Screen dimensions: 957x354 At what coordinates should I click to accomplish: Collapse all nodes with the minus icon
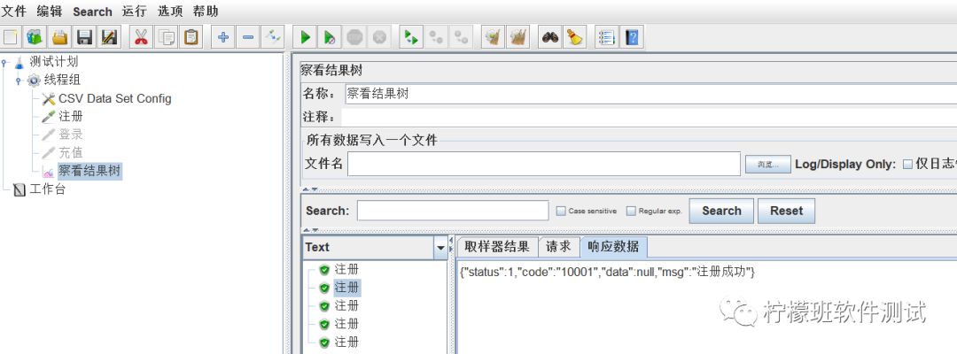pyautogui.click(x=248, y=38)
